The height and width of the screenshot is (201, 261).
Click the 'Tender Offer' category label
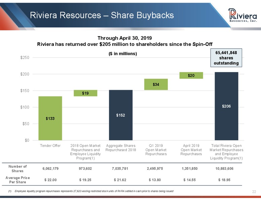tap(50, 146)
